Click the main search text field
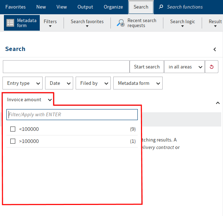Image resolution: width=223 pixels, height=216 pixels. pyautogui.click(x=66, y=67)
